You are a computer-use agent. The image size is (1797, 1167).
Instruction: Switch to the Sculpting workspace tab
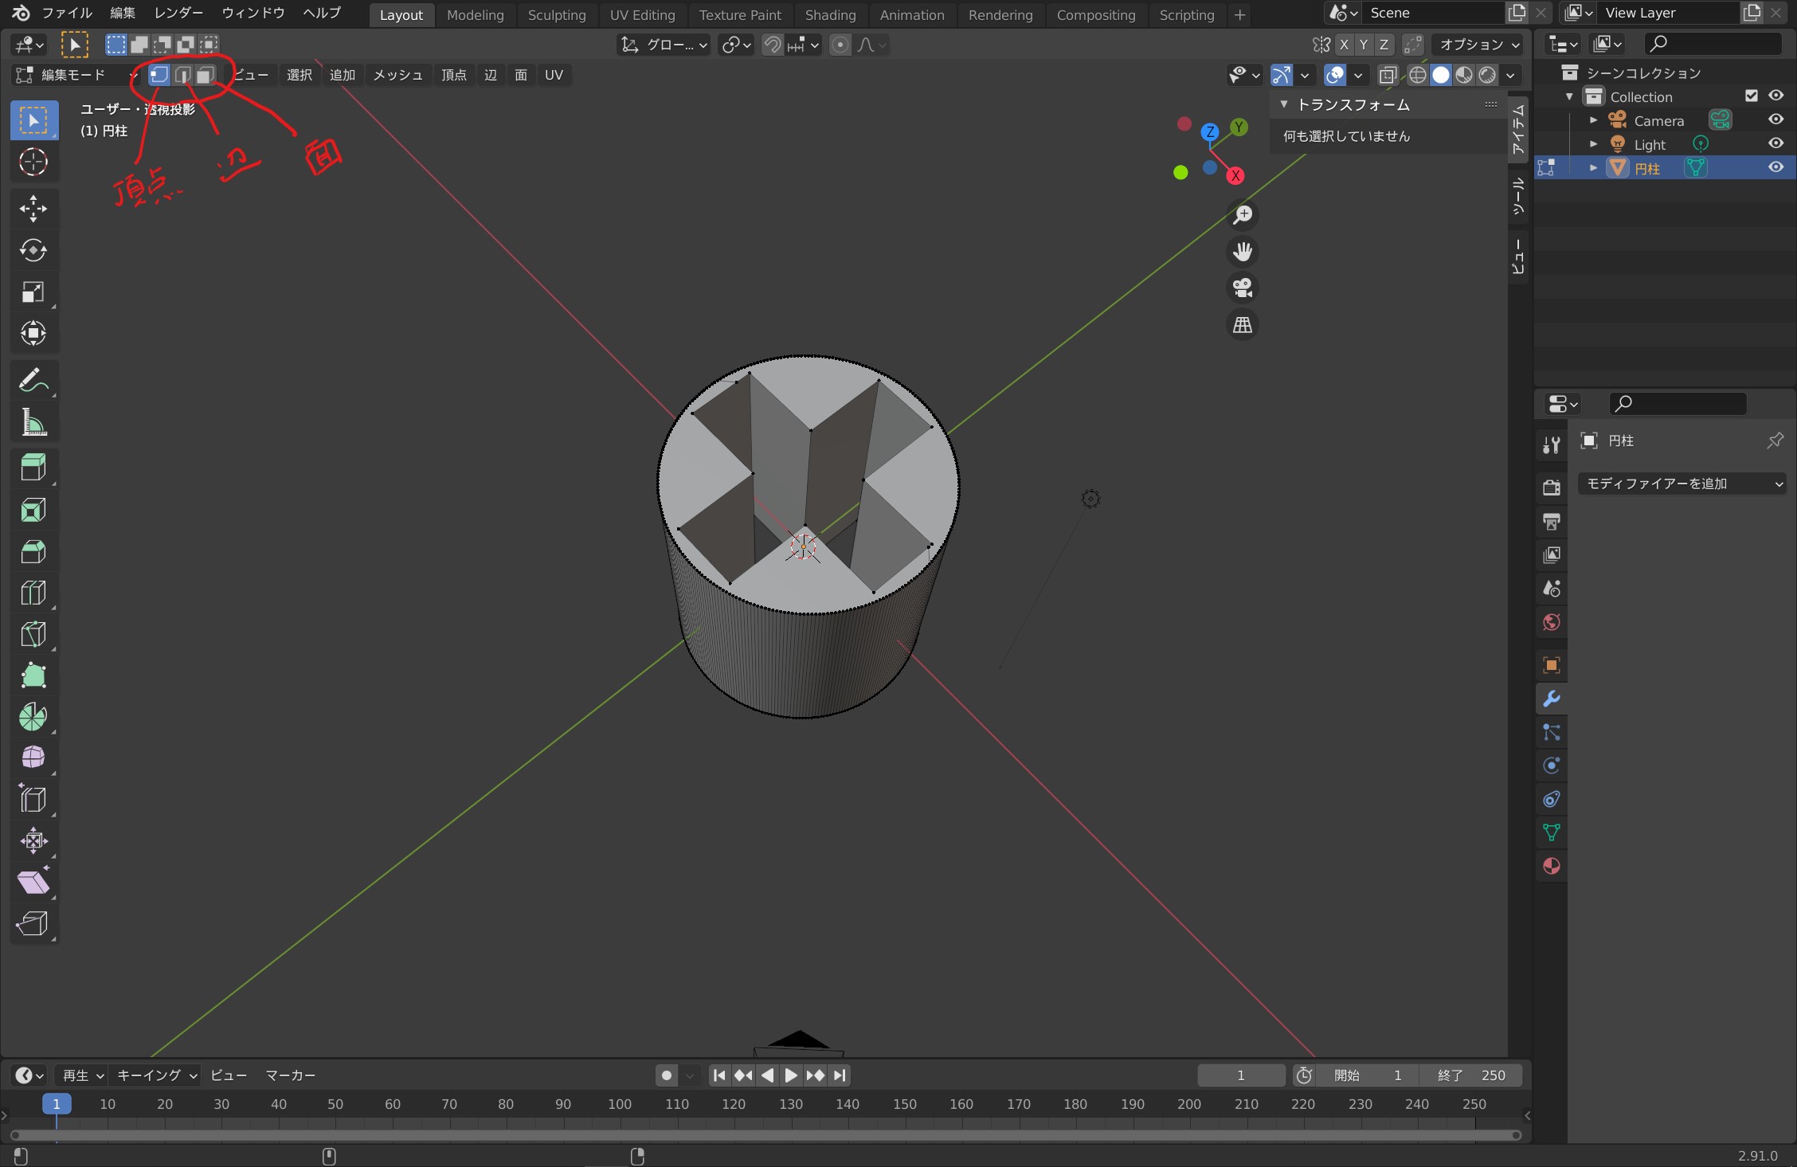tap(556, 14)
